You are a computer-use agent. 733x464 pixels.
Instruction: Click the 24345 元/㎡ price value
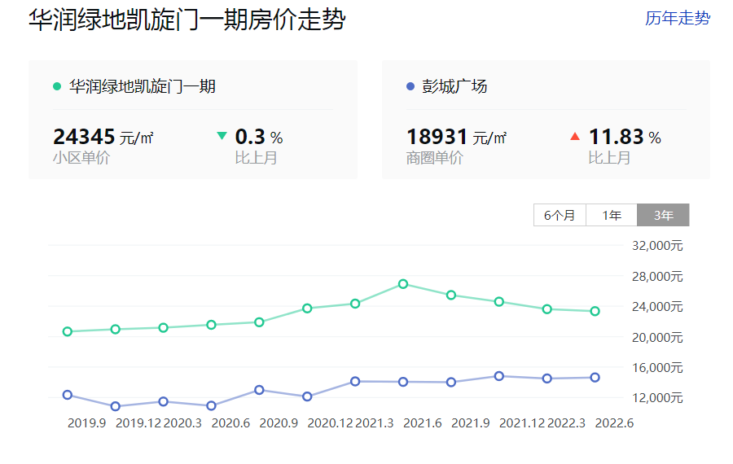tap(103, 137)
